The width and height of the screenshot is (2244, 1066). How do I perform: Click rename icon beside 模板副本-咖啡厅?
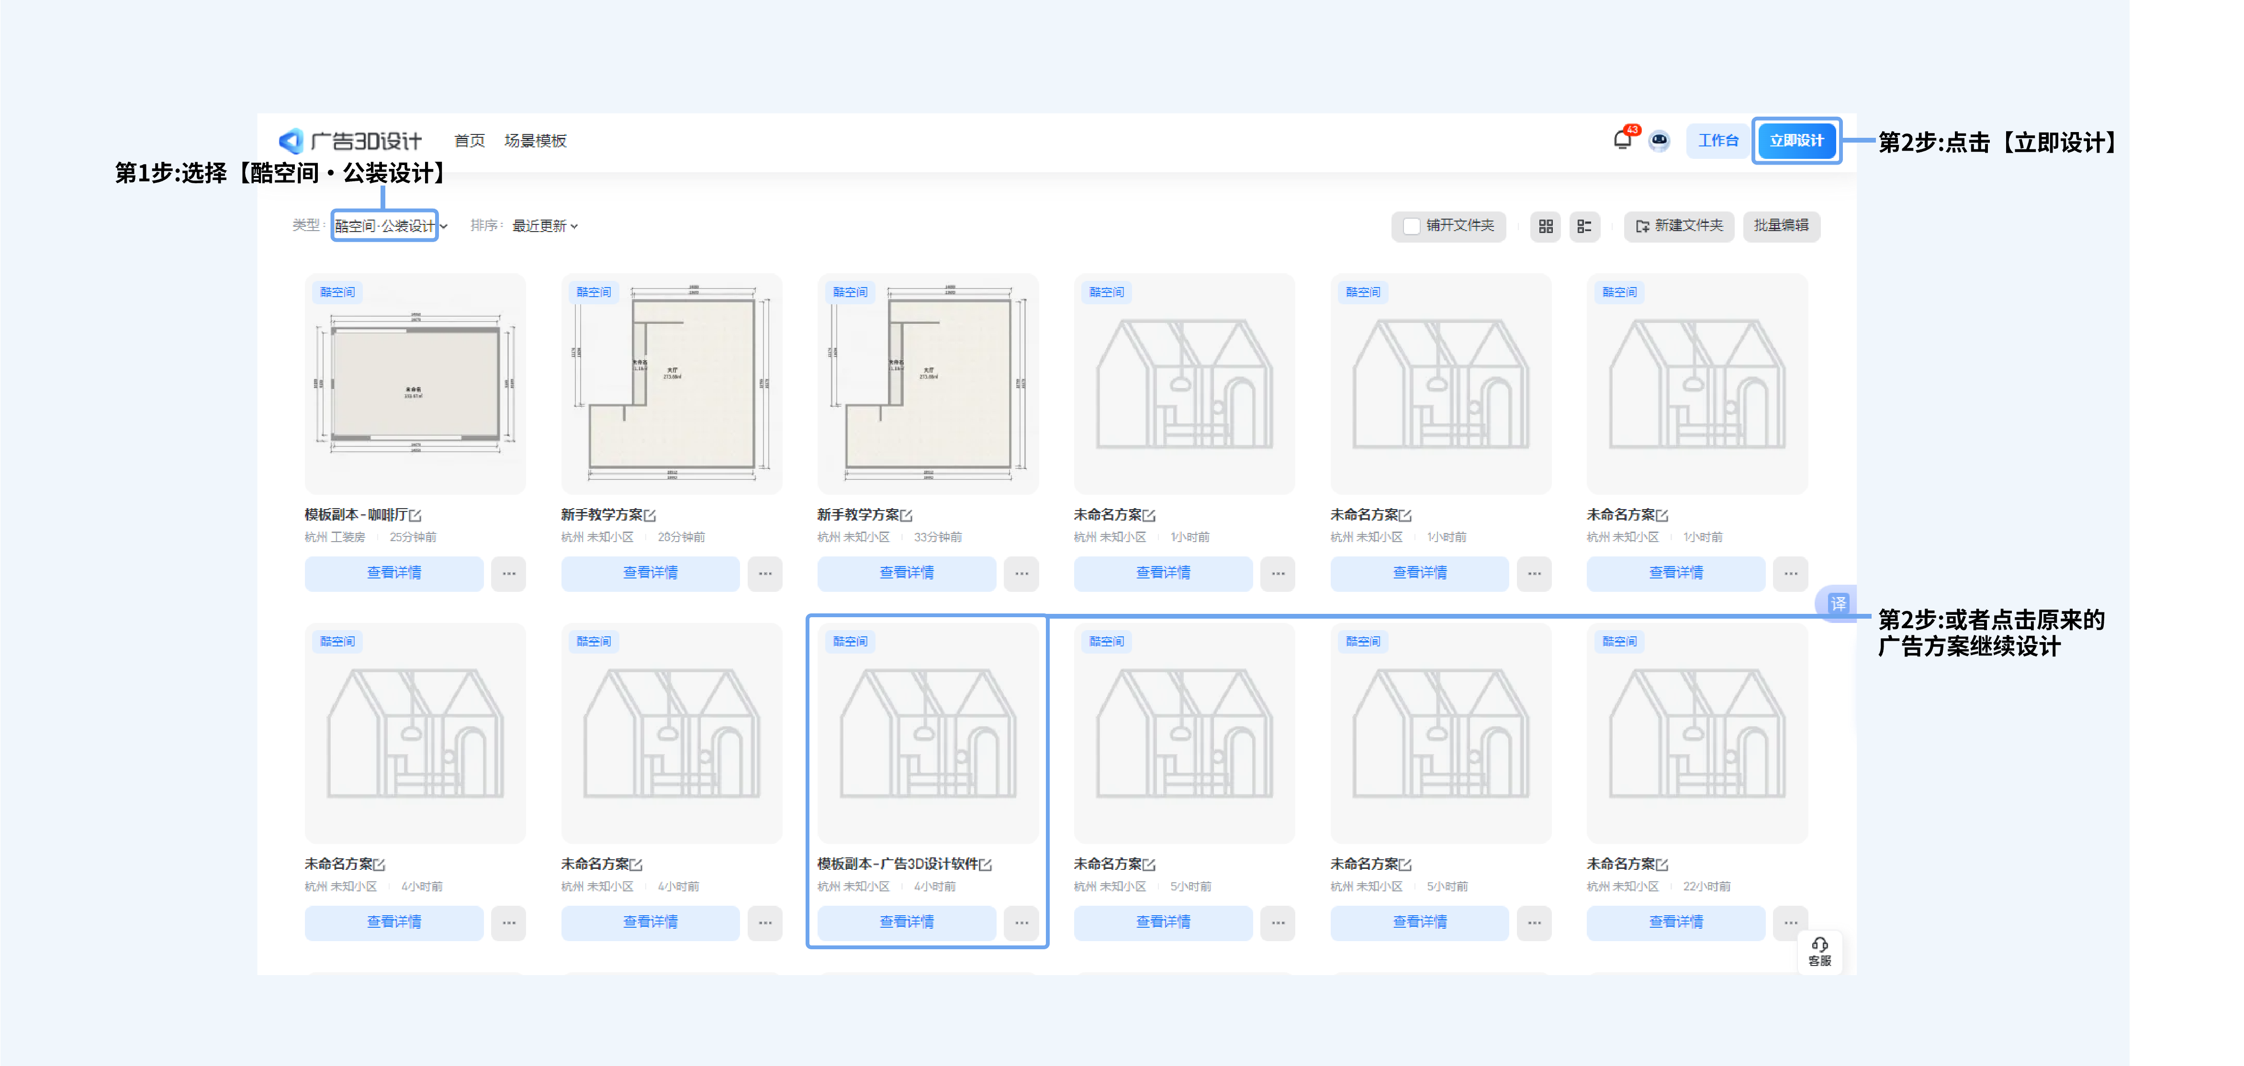tap(415, 516)
